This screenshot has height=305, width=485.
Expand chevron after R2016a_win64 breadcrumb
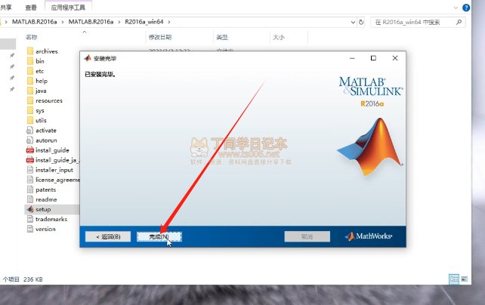(x=169, y=22)
